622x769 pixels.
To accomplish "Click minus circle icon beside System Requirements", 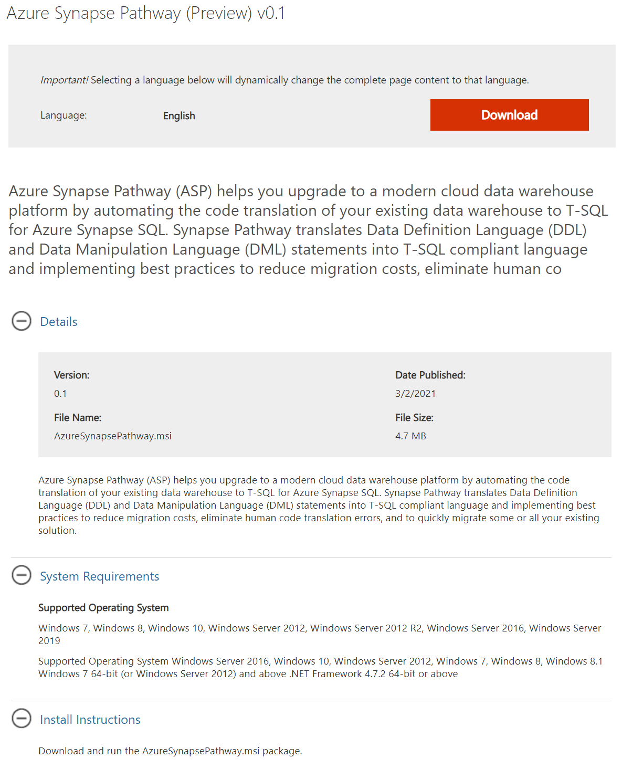I will click(x=22, y=575).
